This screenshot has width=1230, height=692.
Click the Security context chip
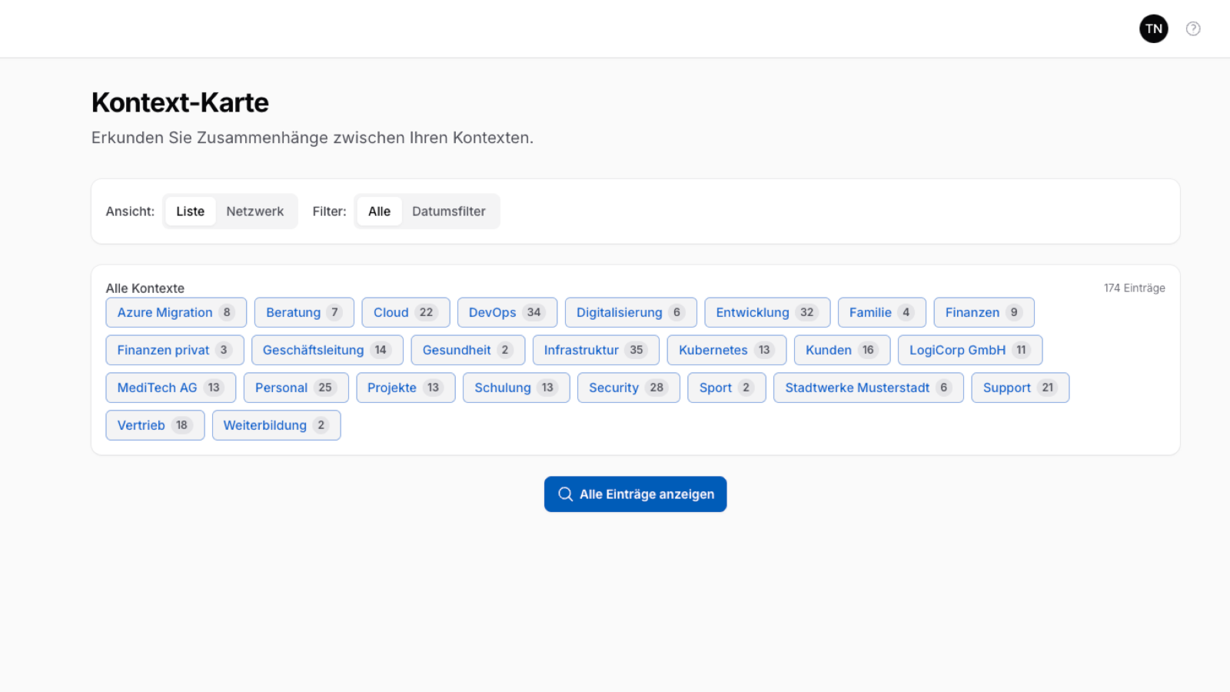pos(627,388)
